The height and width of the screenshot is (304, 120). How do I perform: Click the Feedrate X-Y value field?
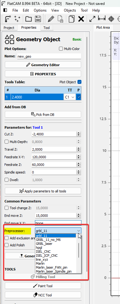[x=54, y=157]
